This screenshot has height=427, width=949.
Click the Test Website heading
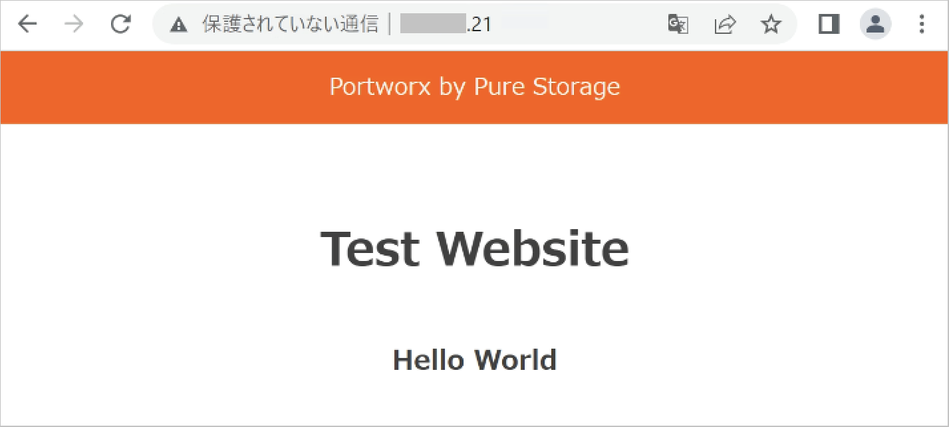pyautogui.click(x=475, y=248)
